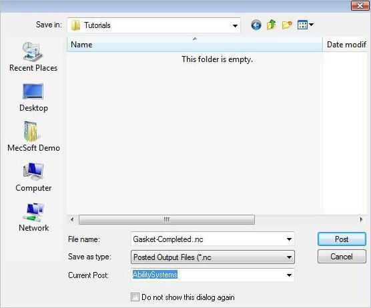Click the AbilitySystems post text

pos(155,275)
